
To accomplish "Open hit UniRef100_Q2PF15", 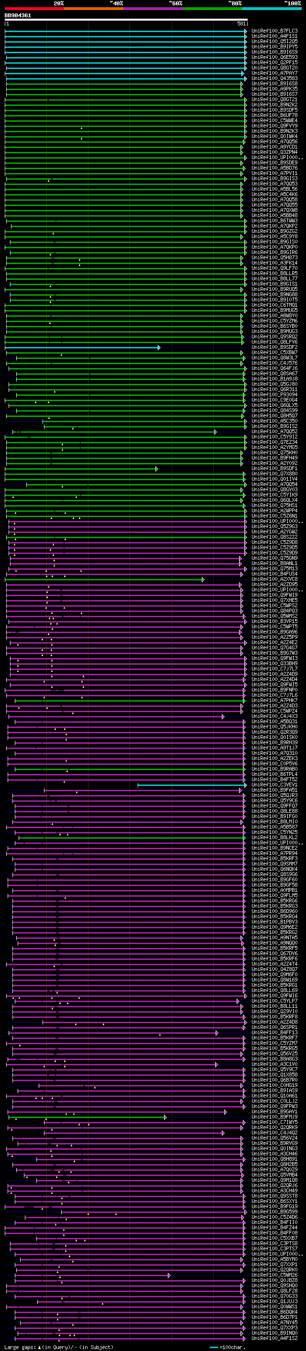I will point(274,62).
